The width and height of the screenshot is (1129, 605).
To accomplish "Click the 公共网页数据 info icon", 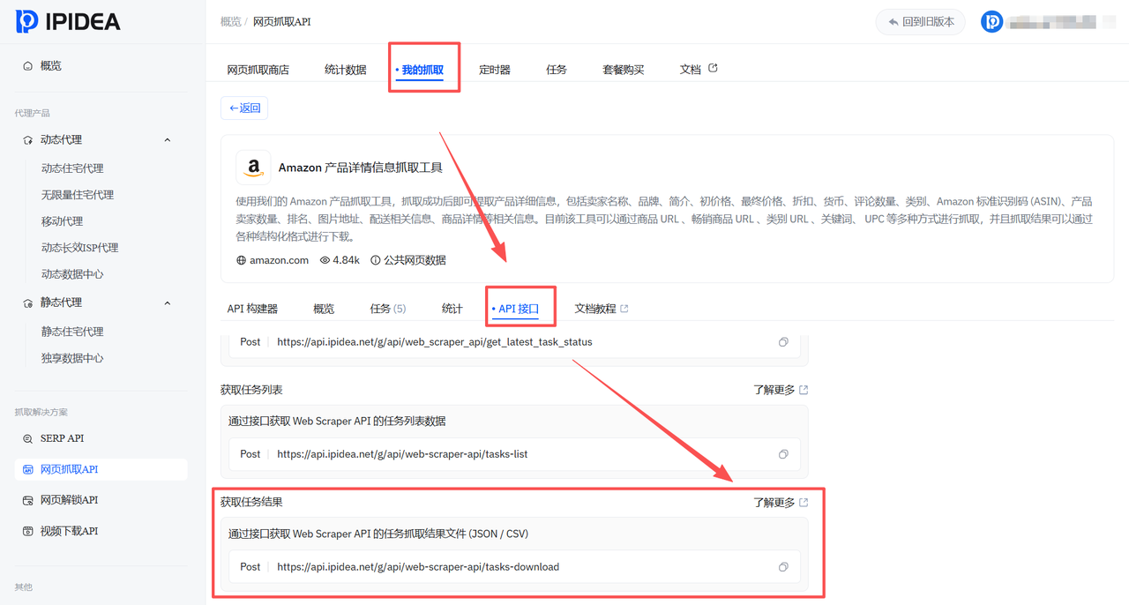I will (x=375, y=260).
